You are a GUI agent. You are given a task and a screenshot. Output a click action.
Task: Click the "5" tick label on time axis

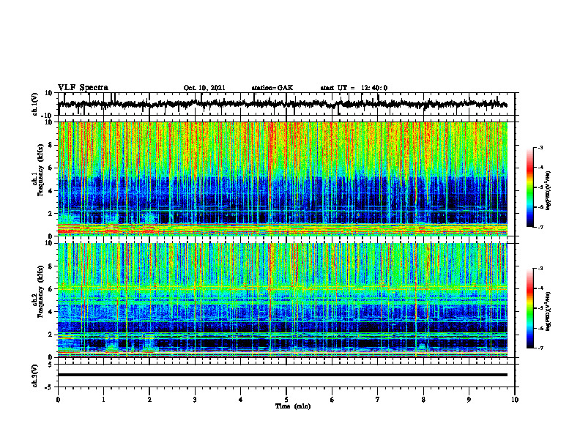click(x=286, y=400)
